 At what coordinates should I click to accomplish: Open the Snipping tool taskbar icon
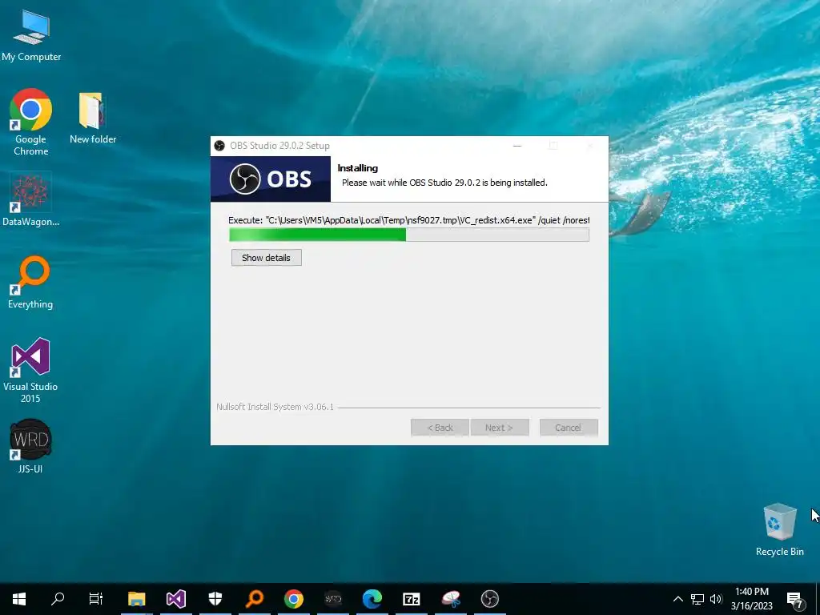tap(451, 599)
